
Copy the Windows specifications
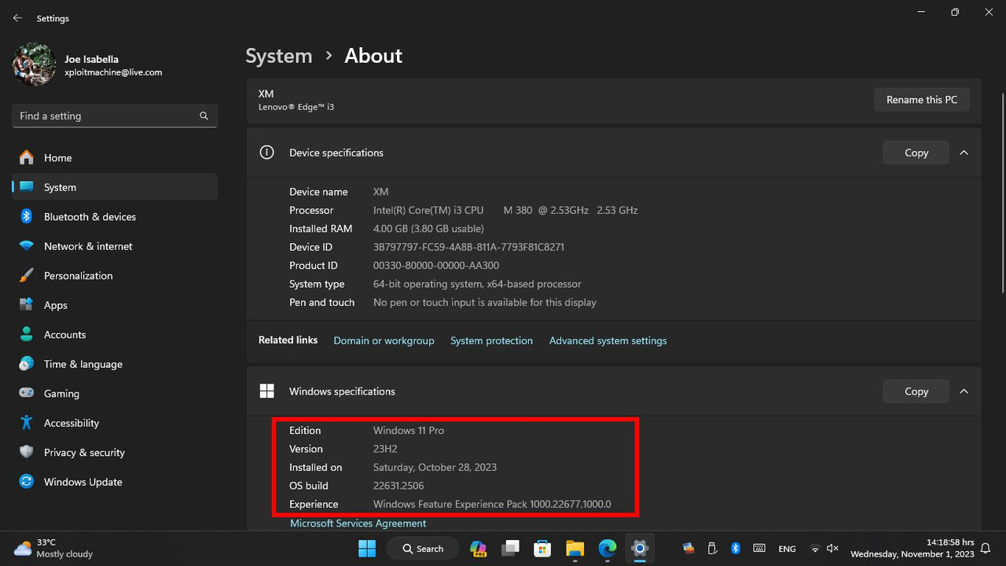916,391
